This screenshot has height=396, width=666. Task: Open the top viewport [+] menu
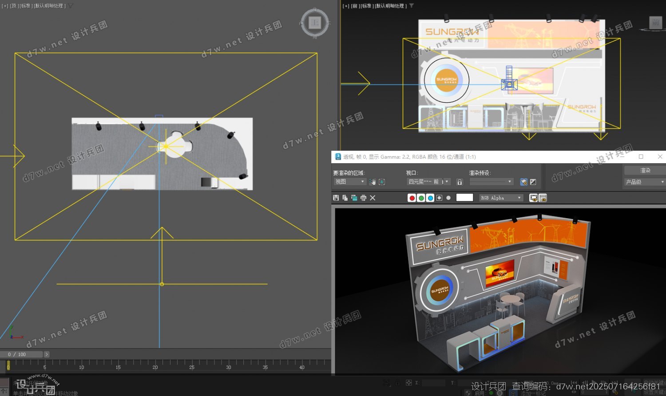click(5, 6)
